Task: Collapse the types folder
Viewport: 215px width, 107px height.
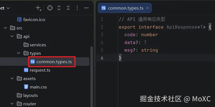Action: (19, 53)
